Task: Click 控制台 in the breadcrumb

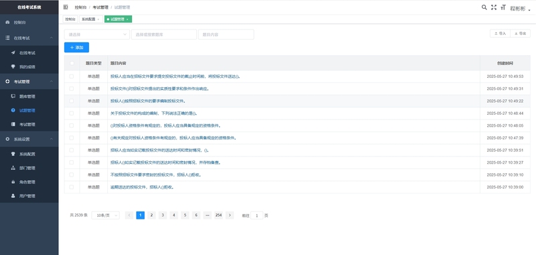Action: tap(80, 7)
